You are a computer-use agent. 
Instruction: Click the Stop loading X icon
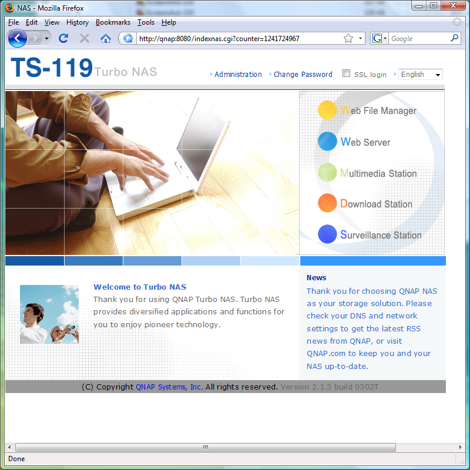click(85, 38)
